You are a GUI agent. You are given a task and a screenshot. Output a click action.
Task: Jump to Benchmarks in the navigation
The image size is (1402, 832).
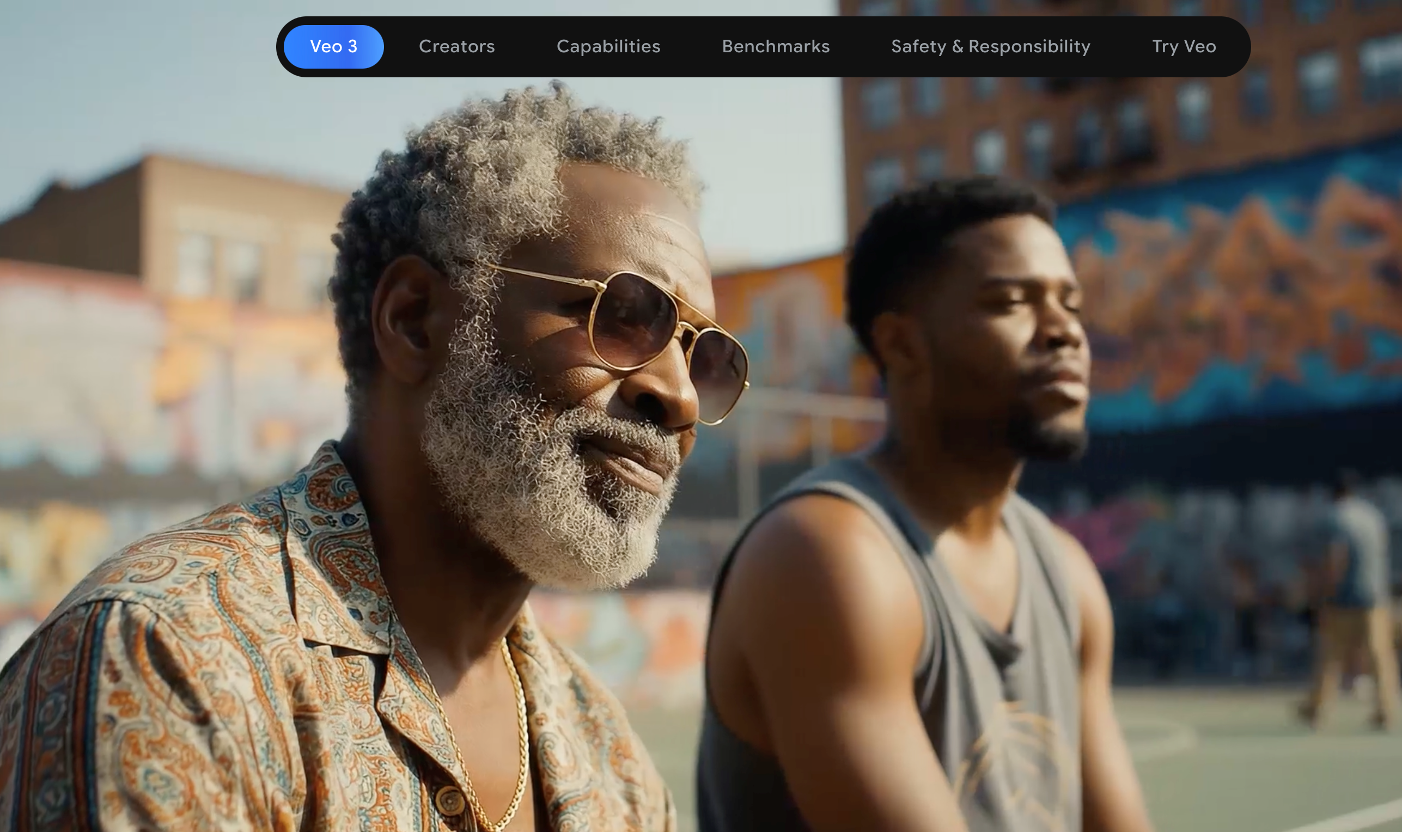[775, 46]
